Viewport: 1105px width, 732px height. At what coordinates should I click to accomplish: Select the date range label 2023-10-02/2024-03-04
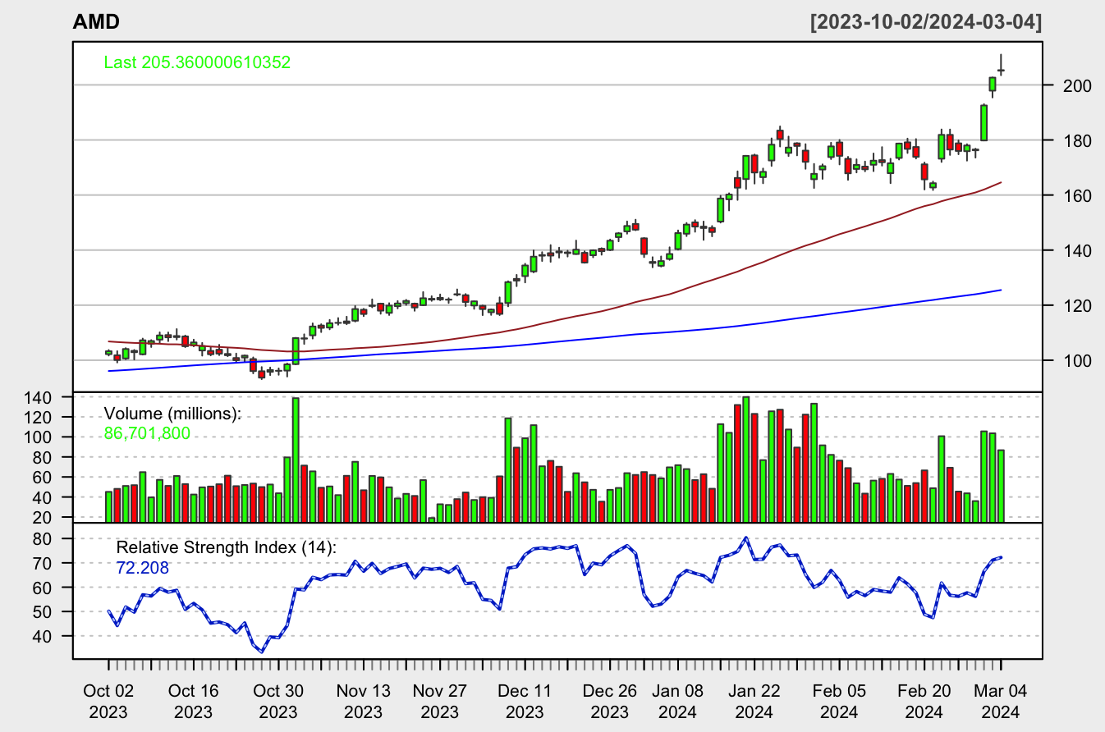[x=926, y=22]
